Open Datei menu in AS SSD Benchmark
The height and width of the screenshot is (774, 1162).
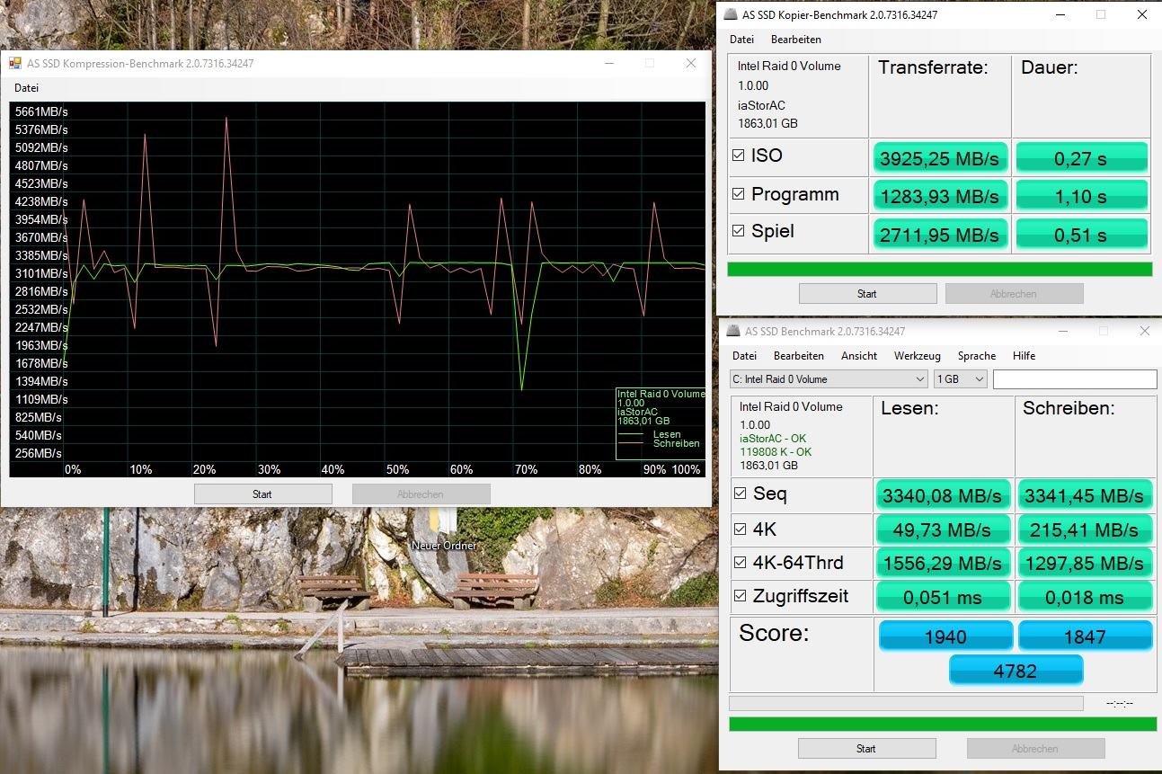(x=744, y=356)
